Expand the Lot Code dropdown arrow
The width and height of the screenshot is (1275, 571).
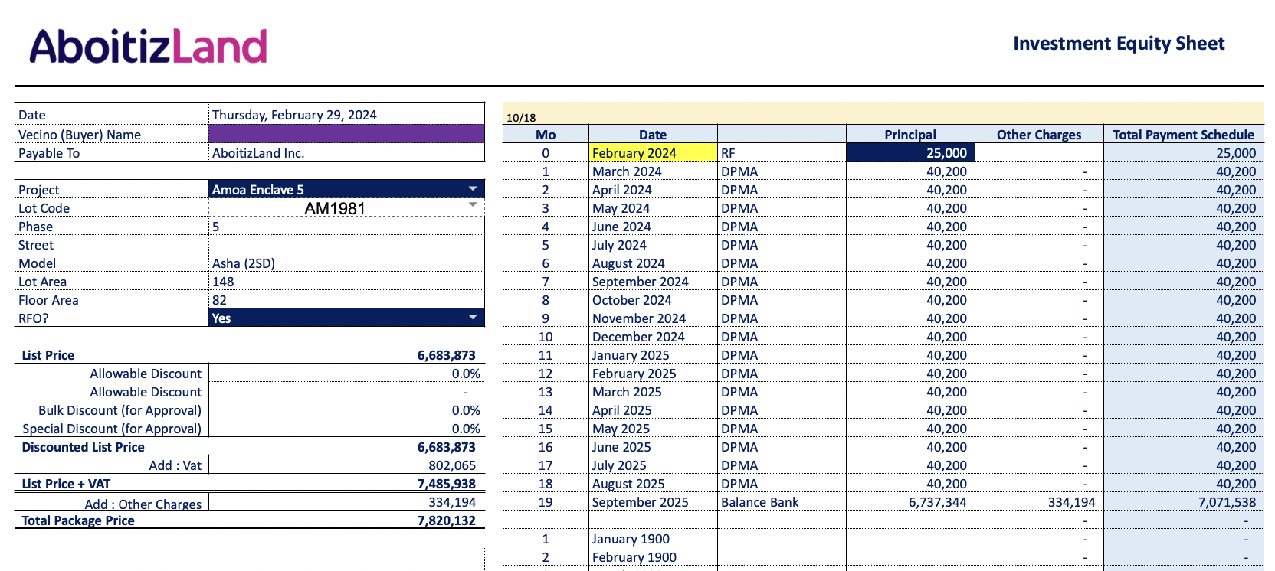pyautogui.click(x=473, y=205)
